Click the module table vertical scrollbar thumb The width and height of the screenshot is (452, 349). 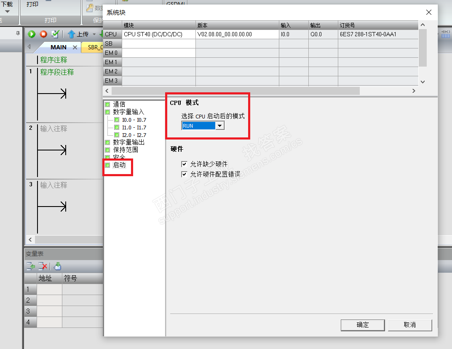423,48
